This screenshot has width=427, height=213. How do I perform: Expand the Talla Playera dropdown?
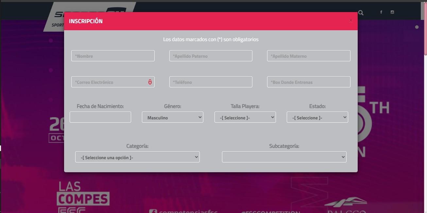[245, 117]
